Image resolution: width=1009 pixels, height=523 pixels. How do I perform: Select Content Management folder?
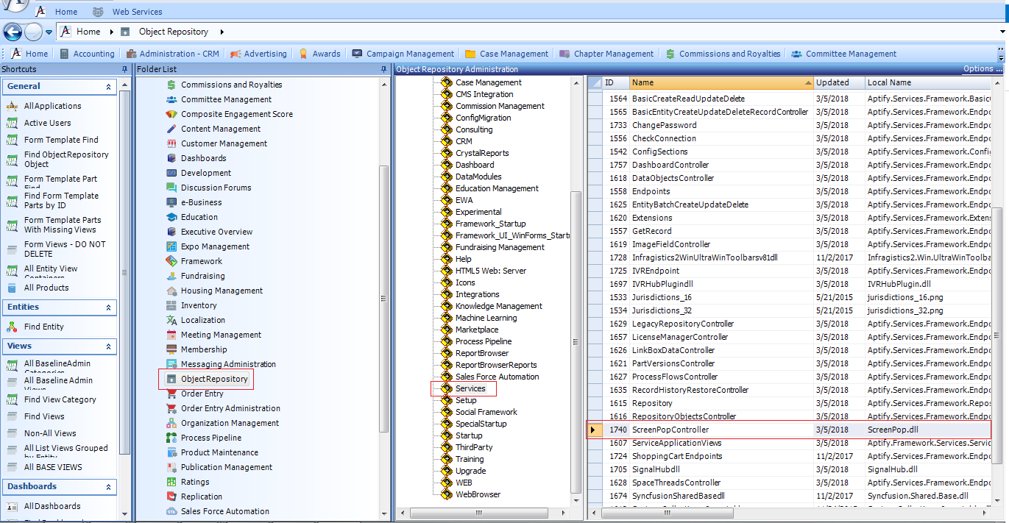pos(221,129)
